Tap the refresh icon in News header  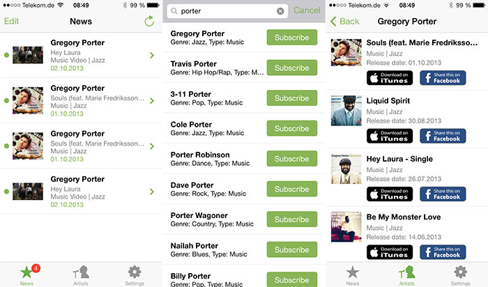click(x=149, y=21)
